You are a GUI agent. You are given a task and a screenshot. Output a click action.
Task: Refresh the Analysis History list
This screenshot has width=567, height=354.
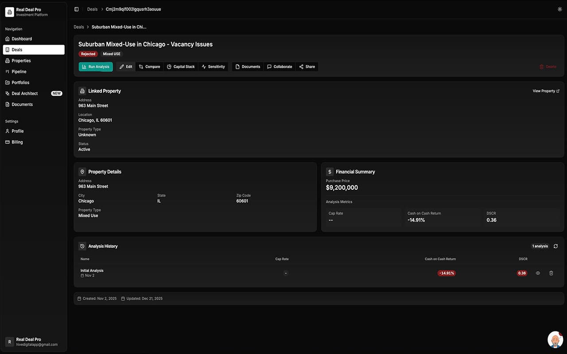(x=555, y=246)
